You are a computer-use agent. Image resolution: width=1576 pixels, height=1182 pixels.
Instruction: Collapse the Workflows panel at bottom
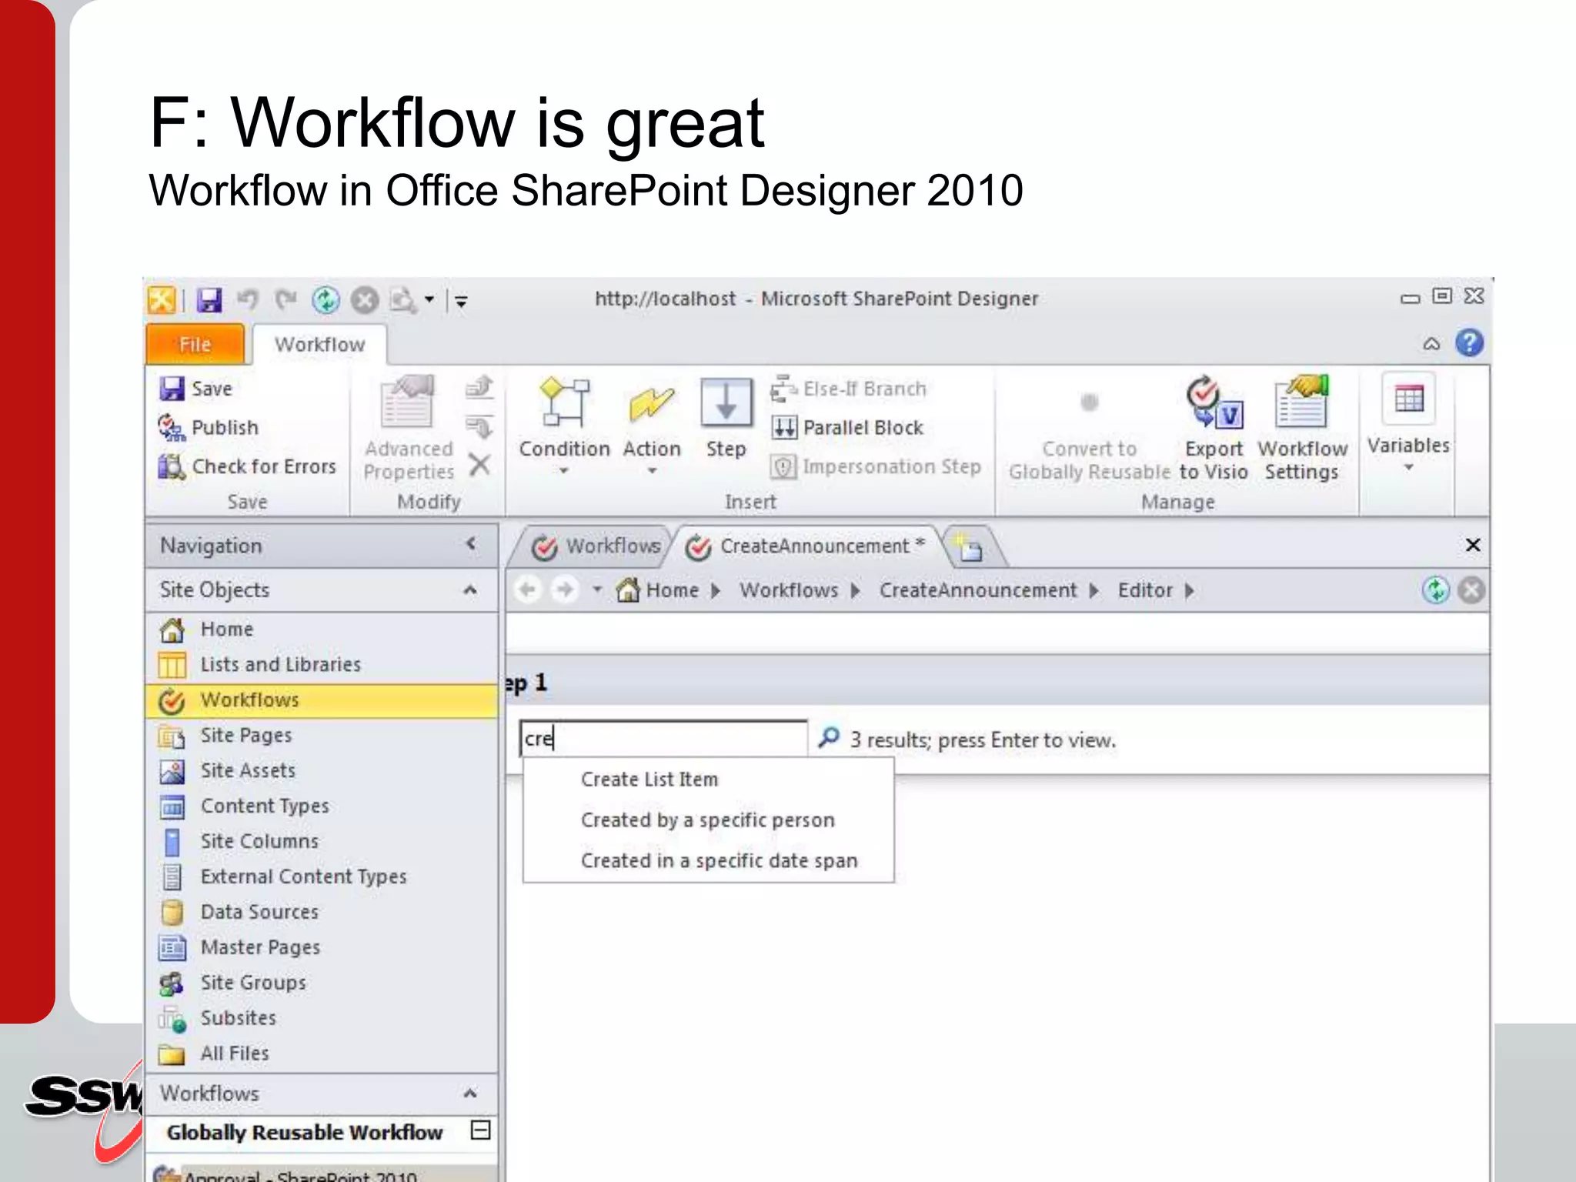point(470,1094)
